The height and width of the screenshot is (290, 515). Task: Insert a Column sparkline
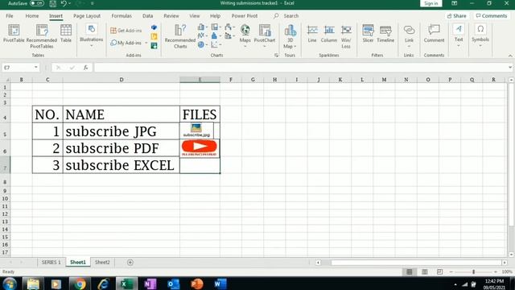pos(329,33)
